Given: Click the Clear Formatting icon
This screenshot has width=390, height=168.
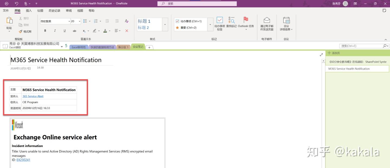Looking at the screenshot, I should coord(126,21).
